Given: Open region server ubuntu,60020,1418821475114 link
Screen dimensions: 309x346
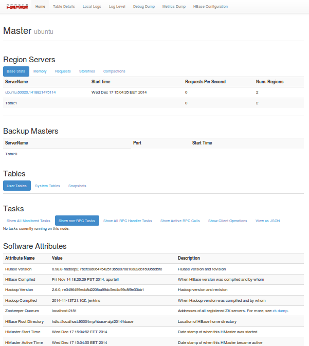Looking at the screenshot, I should point(30,92).
